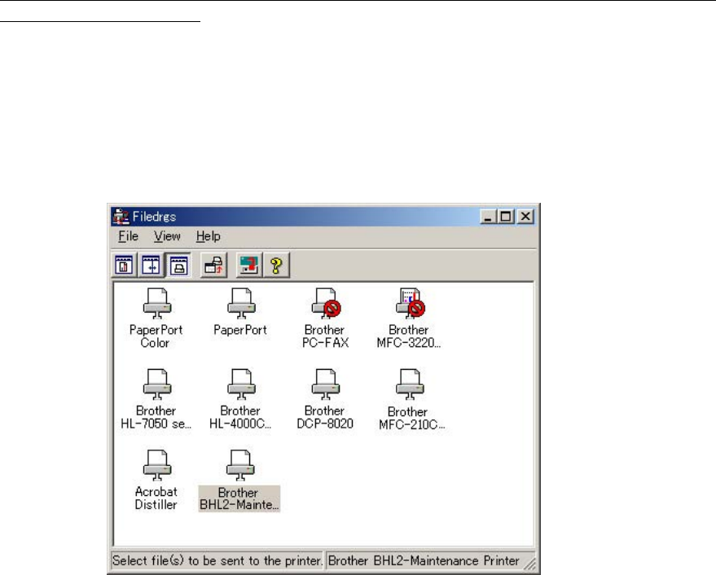Click the "Brother MFC-3220..." label text
The image size is (716, 575).
(409, 336)
